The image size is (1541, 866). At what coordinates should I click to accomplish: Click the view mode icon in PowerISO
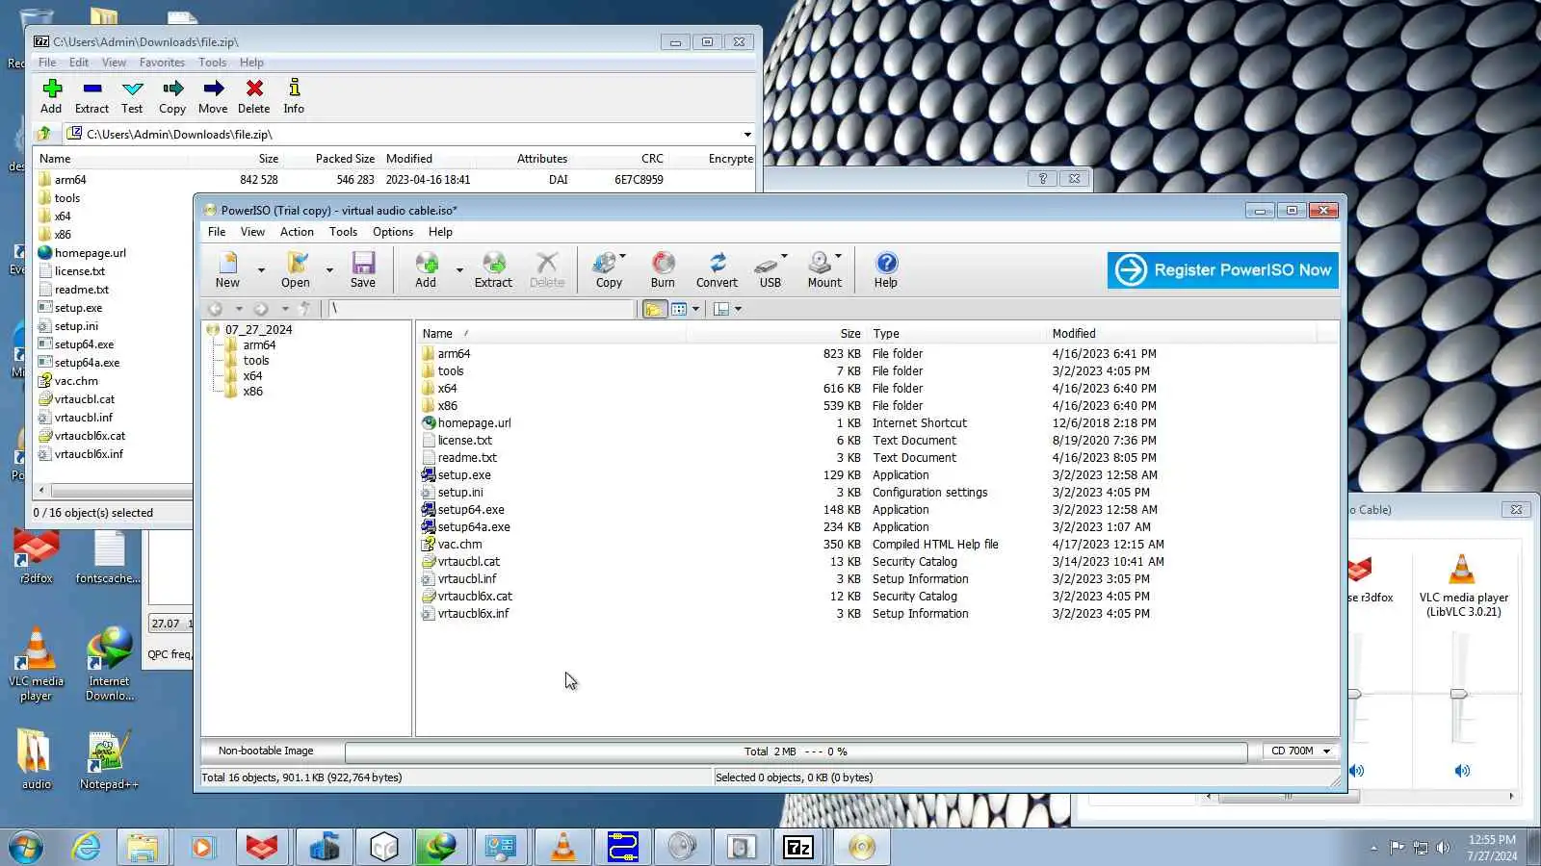coord(679,309)
